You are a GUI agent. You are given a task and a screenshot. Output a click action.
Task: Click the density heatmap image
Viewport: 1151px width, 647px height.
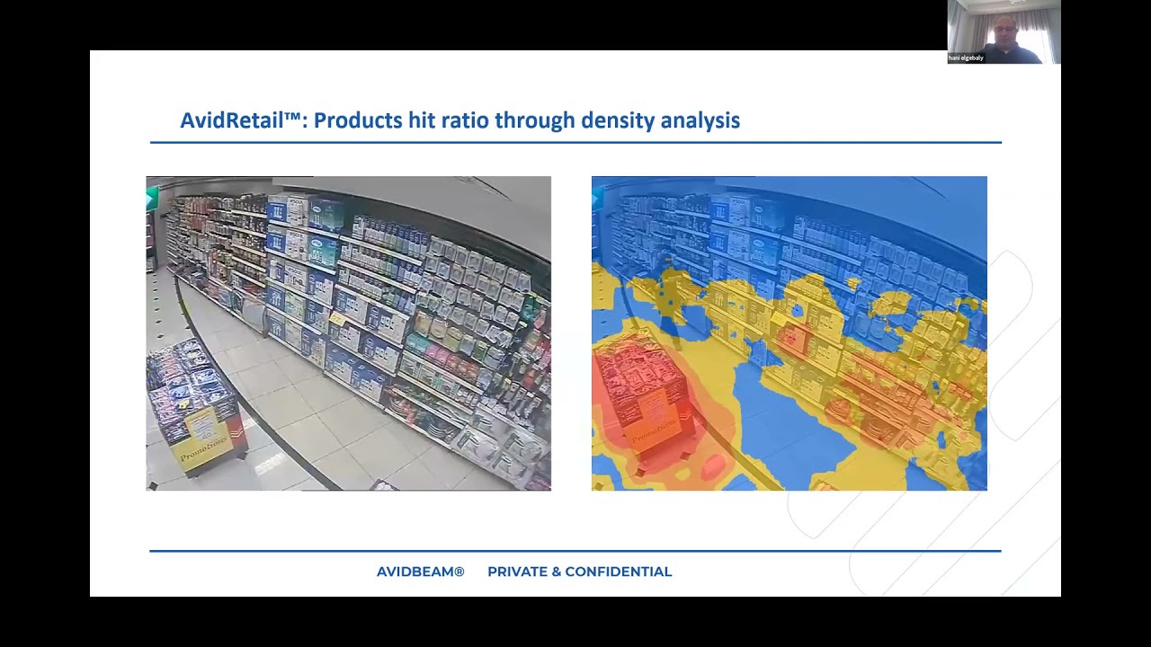pos(789,333)
